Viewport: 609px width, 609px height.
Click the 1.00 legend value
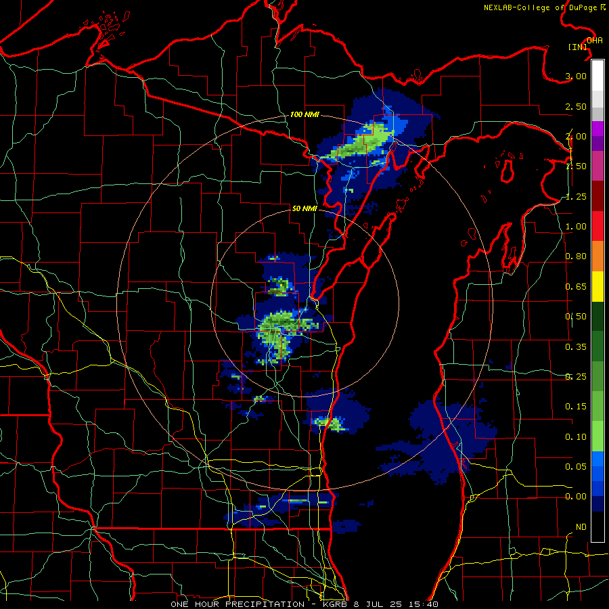[x=576, y=227]
